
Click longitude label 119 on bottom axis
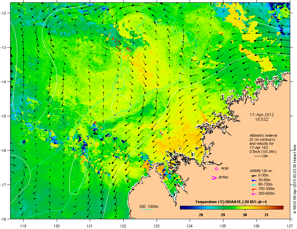[23, 226]
